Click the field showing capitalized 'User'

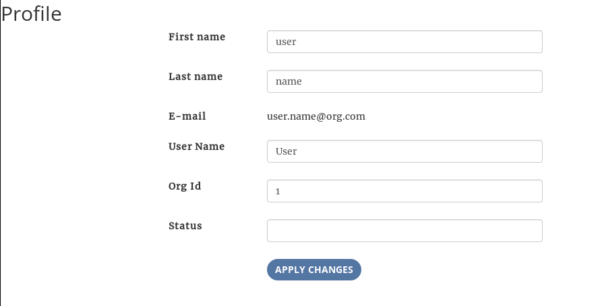point(405,151)
